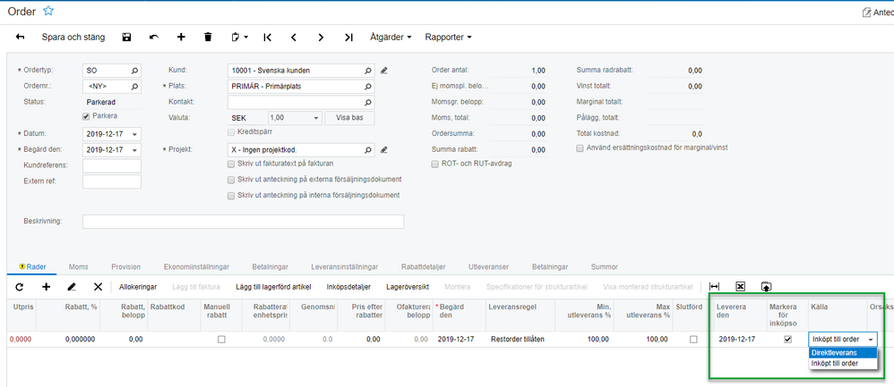894x387 pixels.
Task: Open the Datum date picker dropdown
Action: click(134, 134)
